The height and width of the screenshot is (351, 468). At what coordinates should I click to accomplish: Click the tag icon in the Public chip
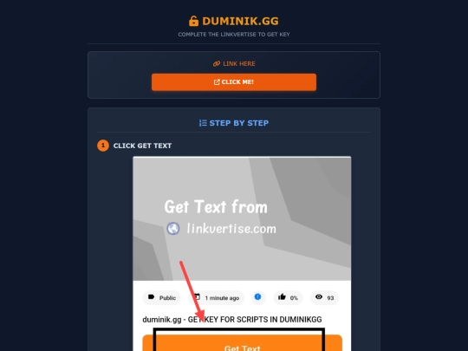(152, 297)
